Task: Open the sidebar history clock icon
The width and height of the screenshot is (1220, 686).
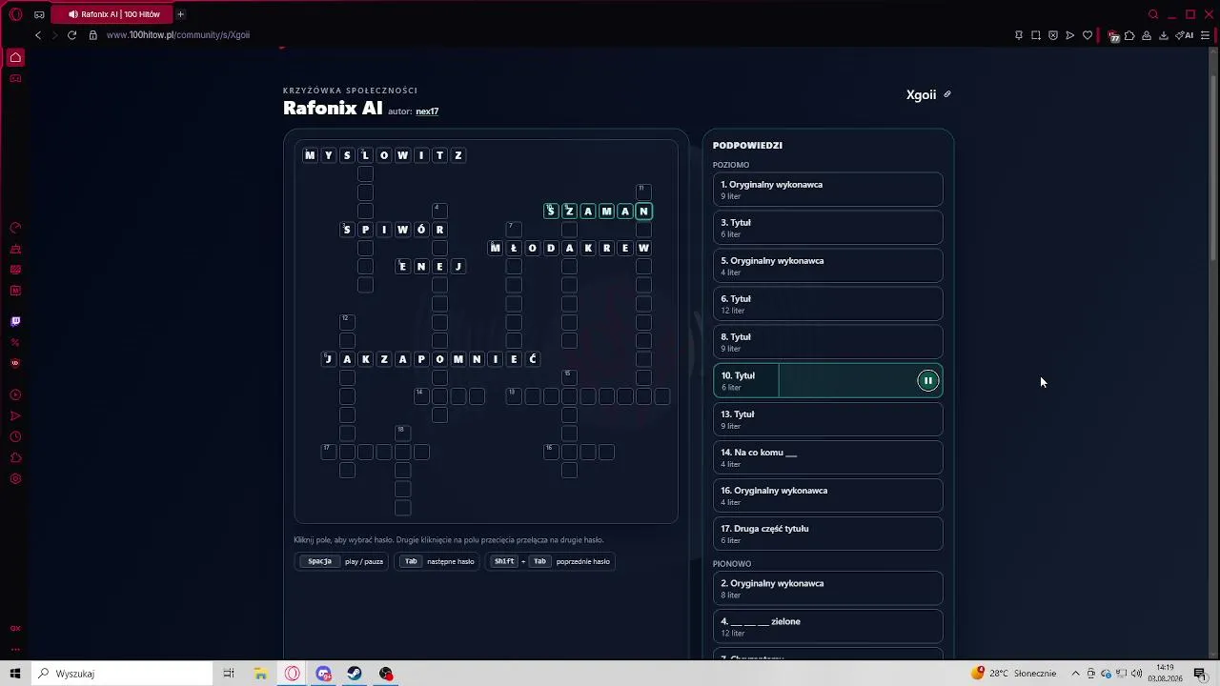Action: 15,436
